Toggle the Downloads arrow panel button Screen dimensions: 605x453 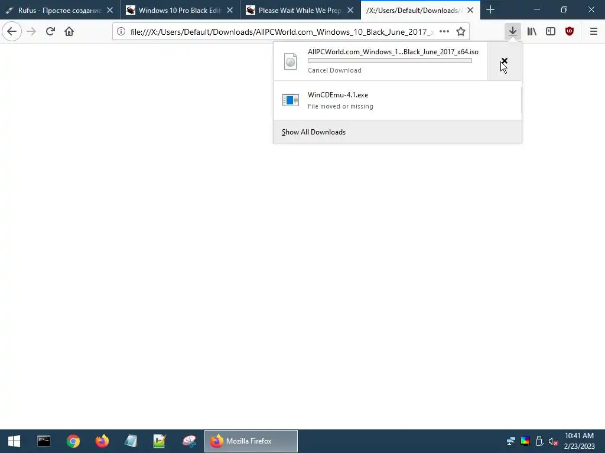pos(513,31)
